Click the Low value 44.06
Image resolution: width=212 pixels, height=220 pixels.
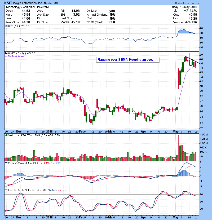click(x=26, y=18)
